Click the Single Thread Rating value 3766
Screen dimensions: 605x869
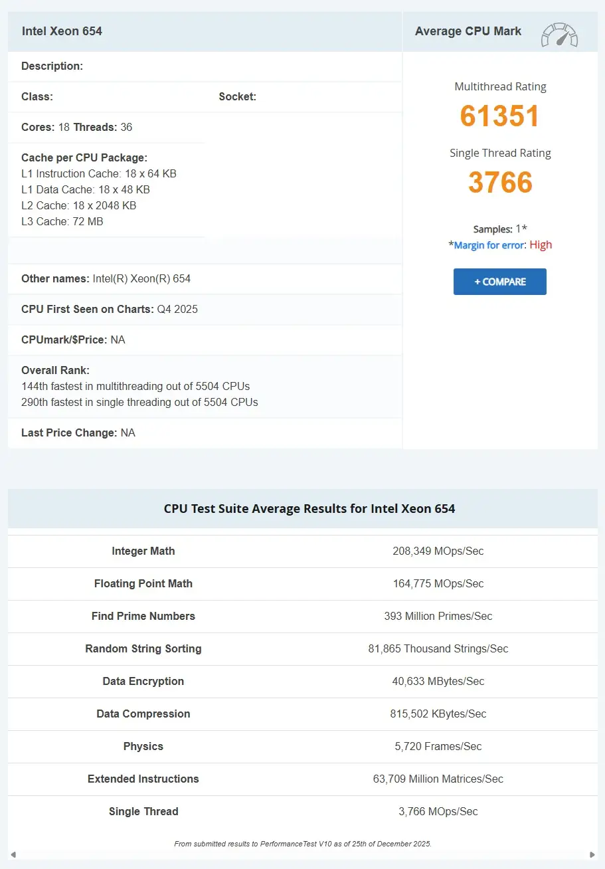pyautogui.click(x=500, y=183)
